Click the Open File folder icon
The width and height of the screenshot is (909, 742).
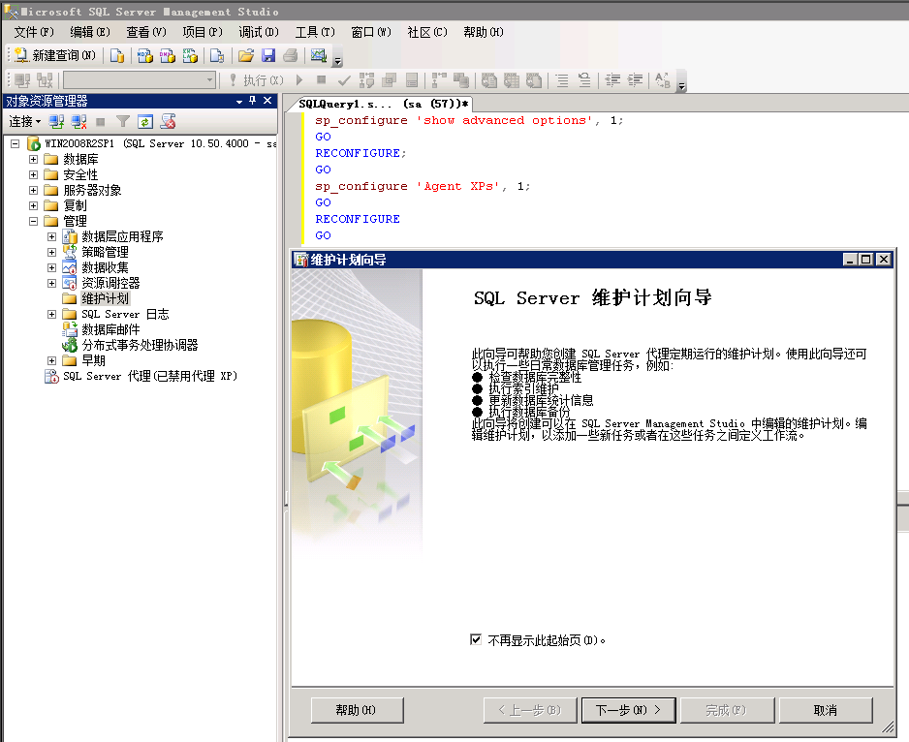[x=246, y=55]
